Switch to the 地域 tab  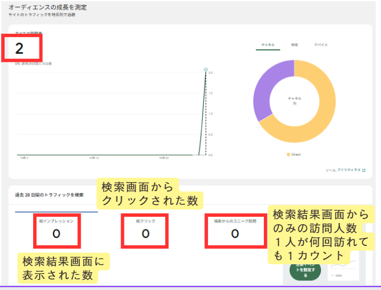[x=294, y=44]
